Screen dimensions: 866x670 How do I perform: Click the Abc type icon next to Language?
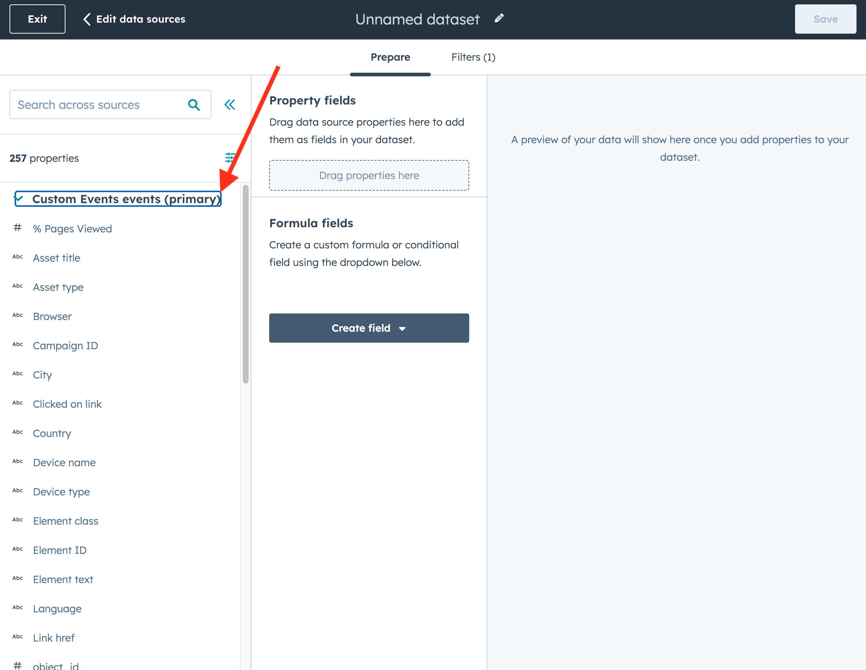tap(18, 608)
